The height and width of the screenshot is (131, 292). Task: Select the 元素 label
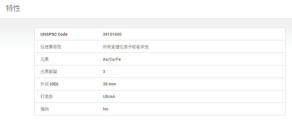click(x=44, y=59)
